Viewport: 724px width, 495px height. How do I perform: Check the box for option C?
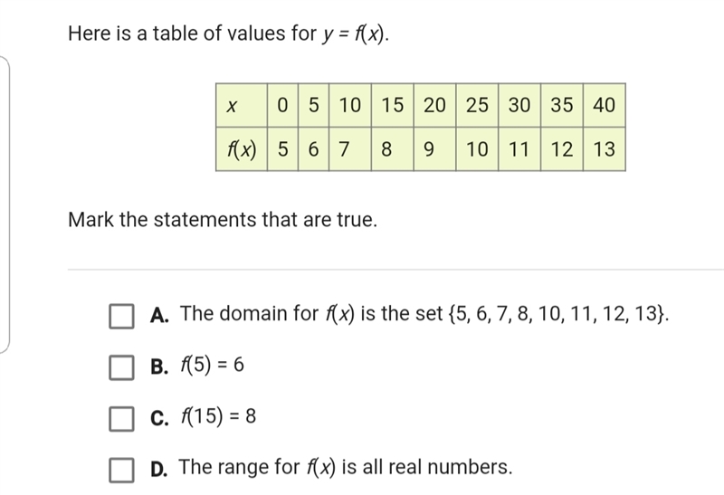[121, 419]
